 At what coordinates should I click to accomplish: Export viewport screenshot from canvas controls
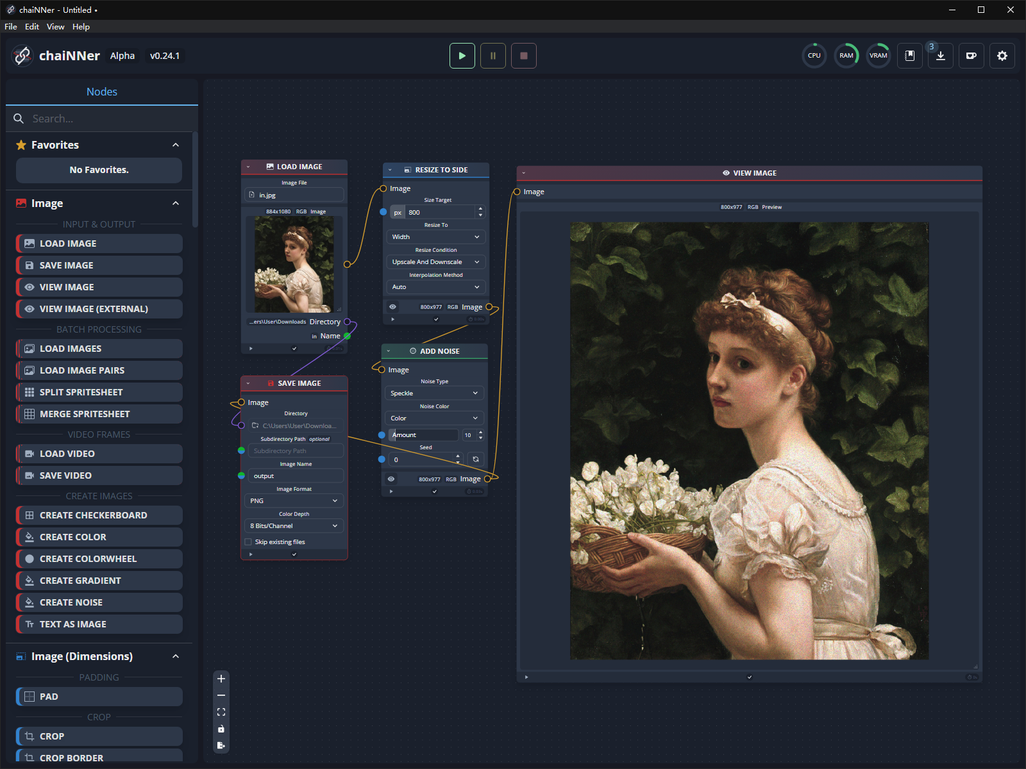pyautogui.click(x=221, y=745)
